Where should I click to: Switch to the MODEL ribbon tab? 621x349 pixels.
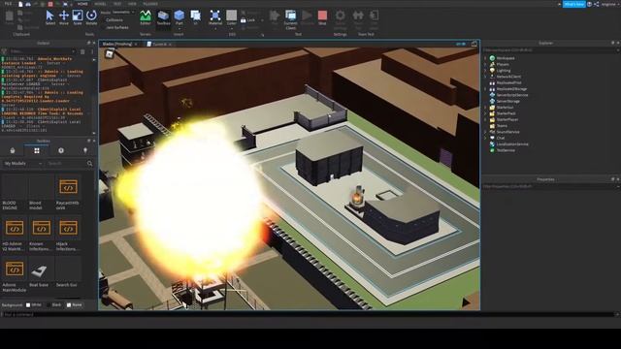[100, 4]
